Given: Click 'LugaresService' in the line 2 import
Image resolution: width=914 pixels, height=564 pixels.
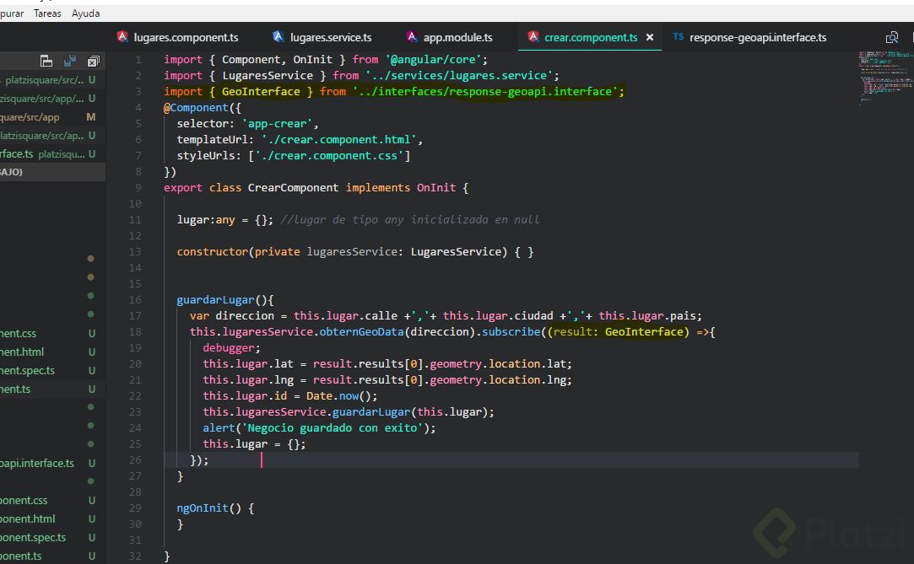Looking at the screenshot, I should 268,75.
